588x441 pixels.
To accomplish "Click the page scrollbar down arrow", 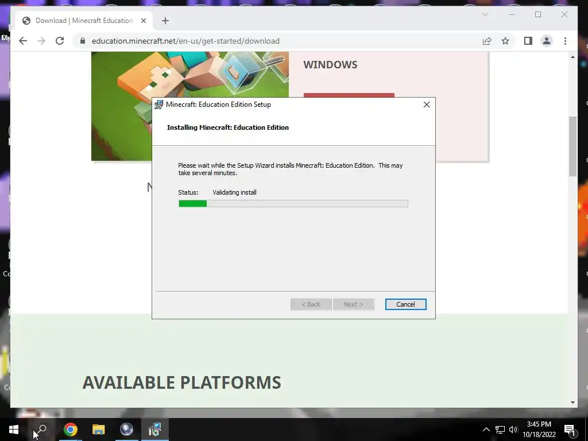I will point(572,403).
